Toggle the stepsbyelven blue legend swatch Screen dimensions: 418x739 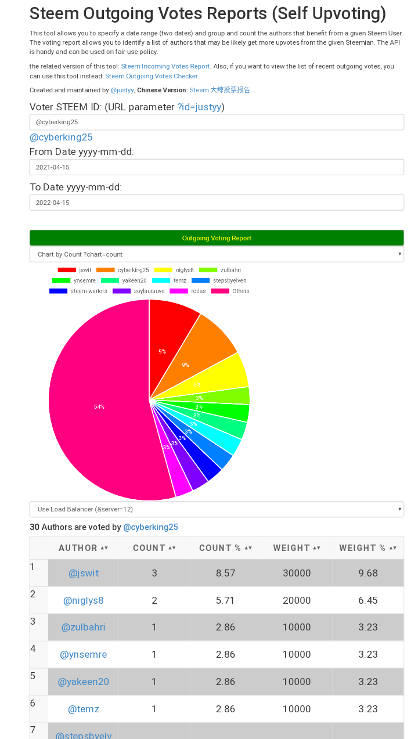pyautogui.click(x=200, y=280)
